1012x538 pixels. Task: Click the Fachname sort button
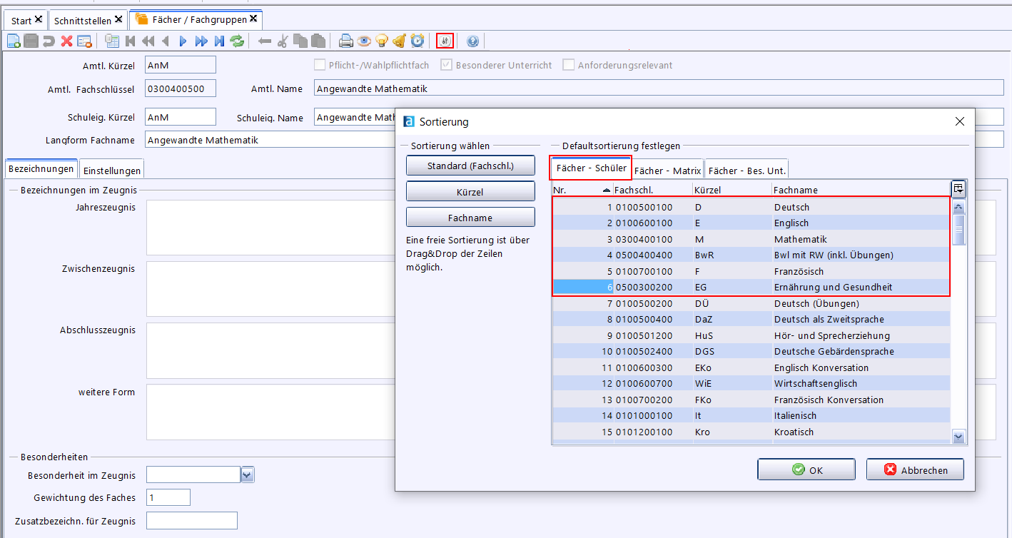470,218
